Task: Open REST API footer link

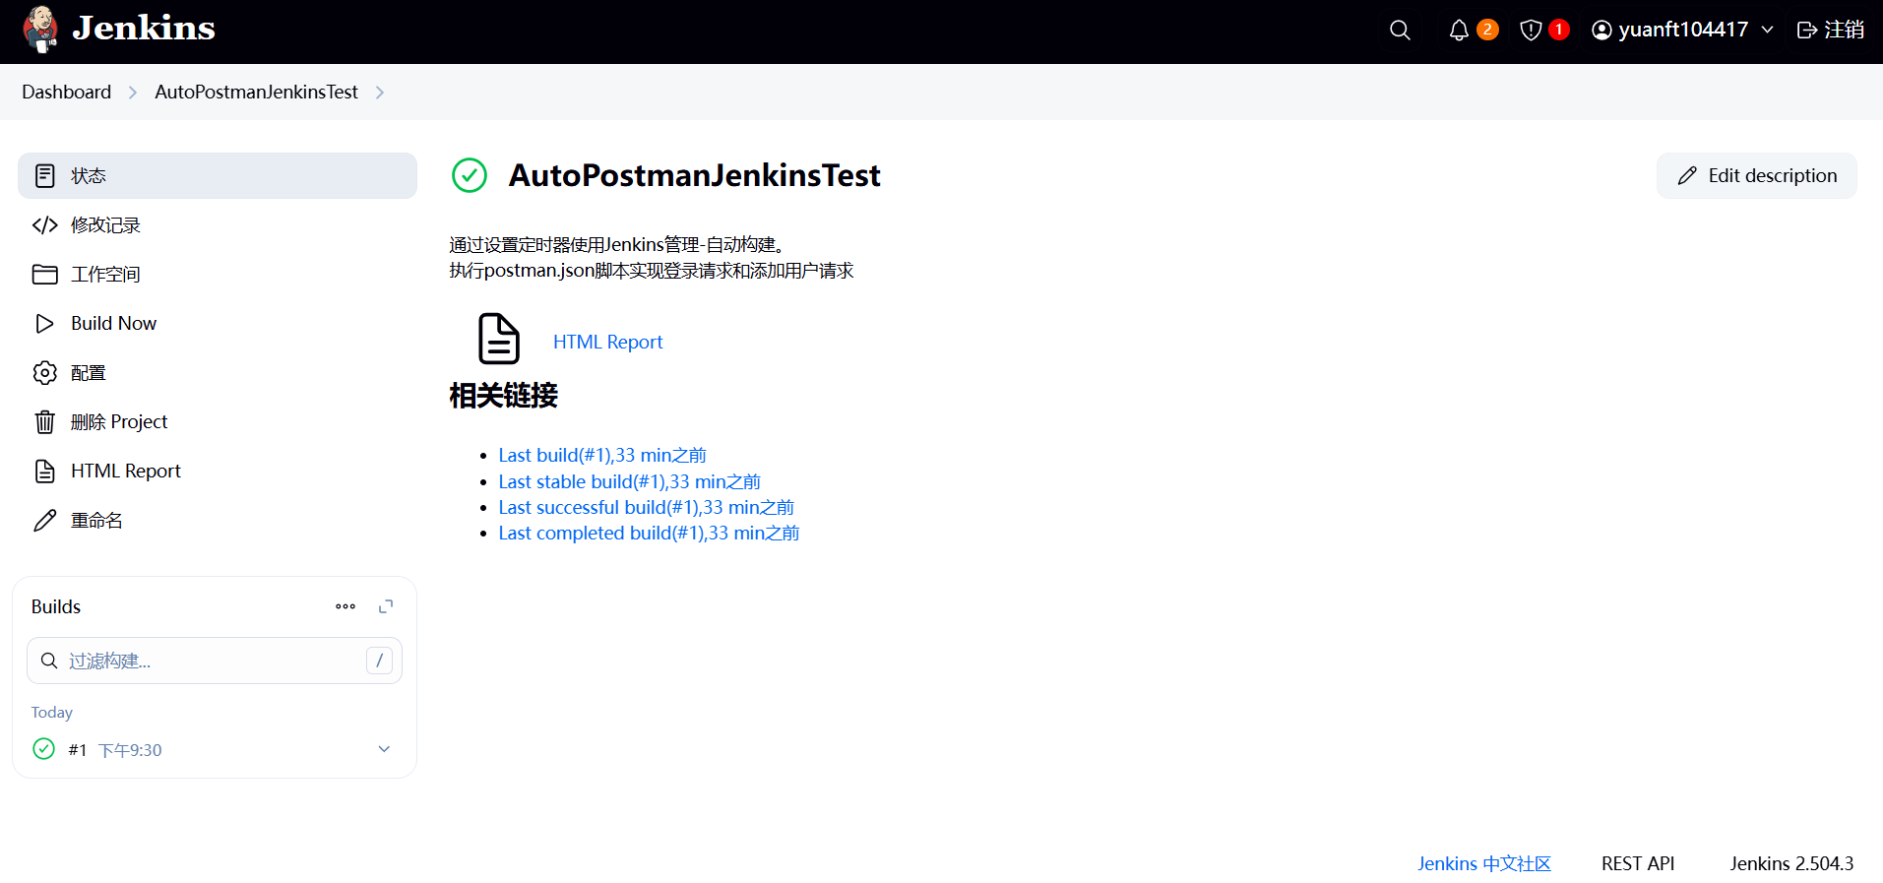Action: [1638, 863]
